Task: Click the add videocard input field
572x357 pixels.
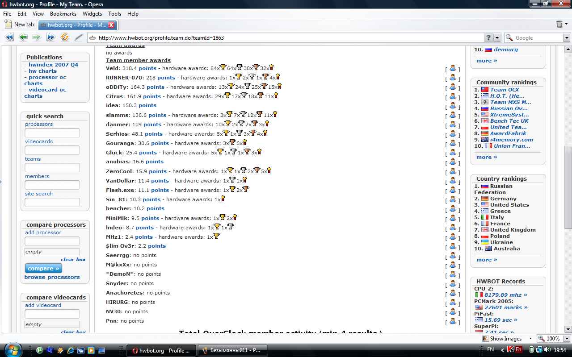Action: pyautogui.click(x=52, y=314)
